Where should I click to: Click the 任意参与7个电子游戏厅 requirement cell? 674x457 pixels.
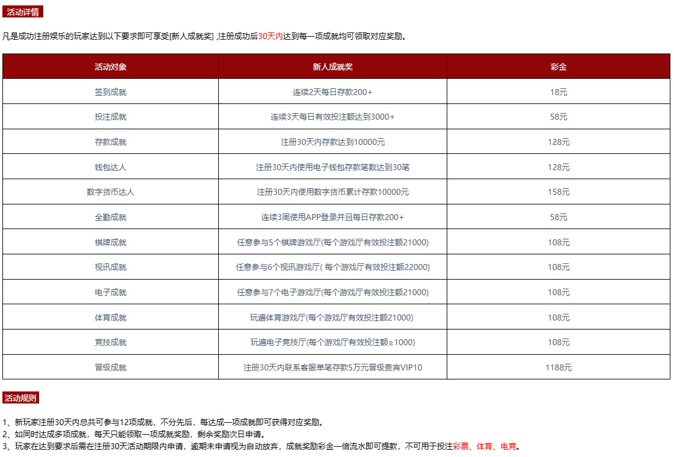click(332, 292)
